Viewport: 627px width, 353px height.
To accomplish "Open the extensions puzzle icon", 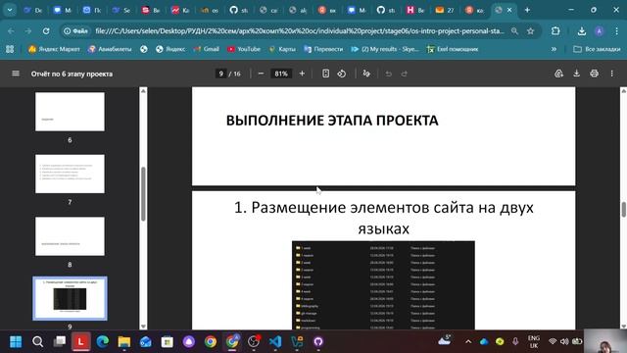I will [x=555, y=30].
